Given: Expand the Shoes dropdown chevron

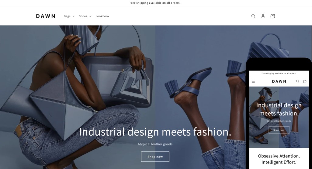Looking at the screenshot, I should point(90,16).
